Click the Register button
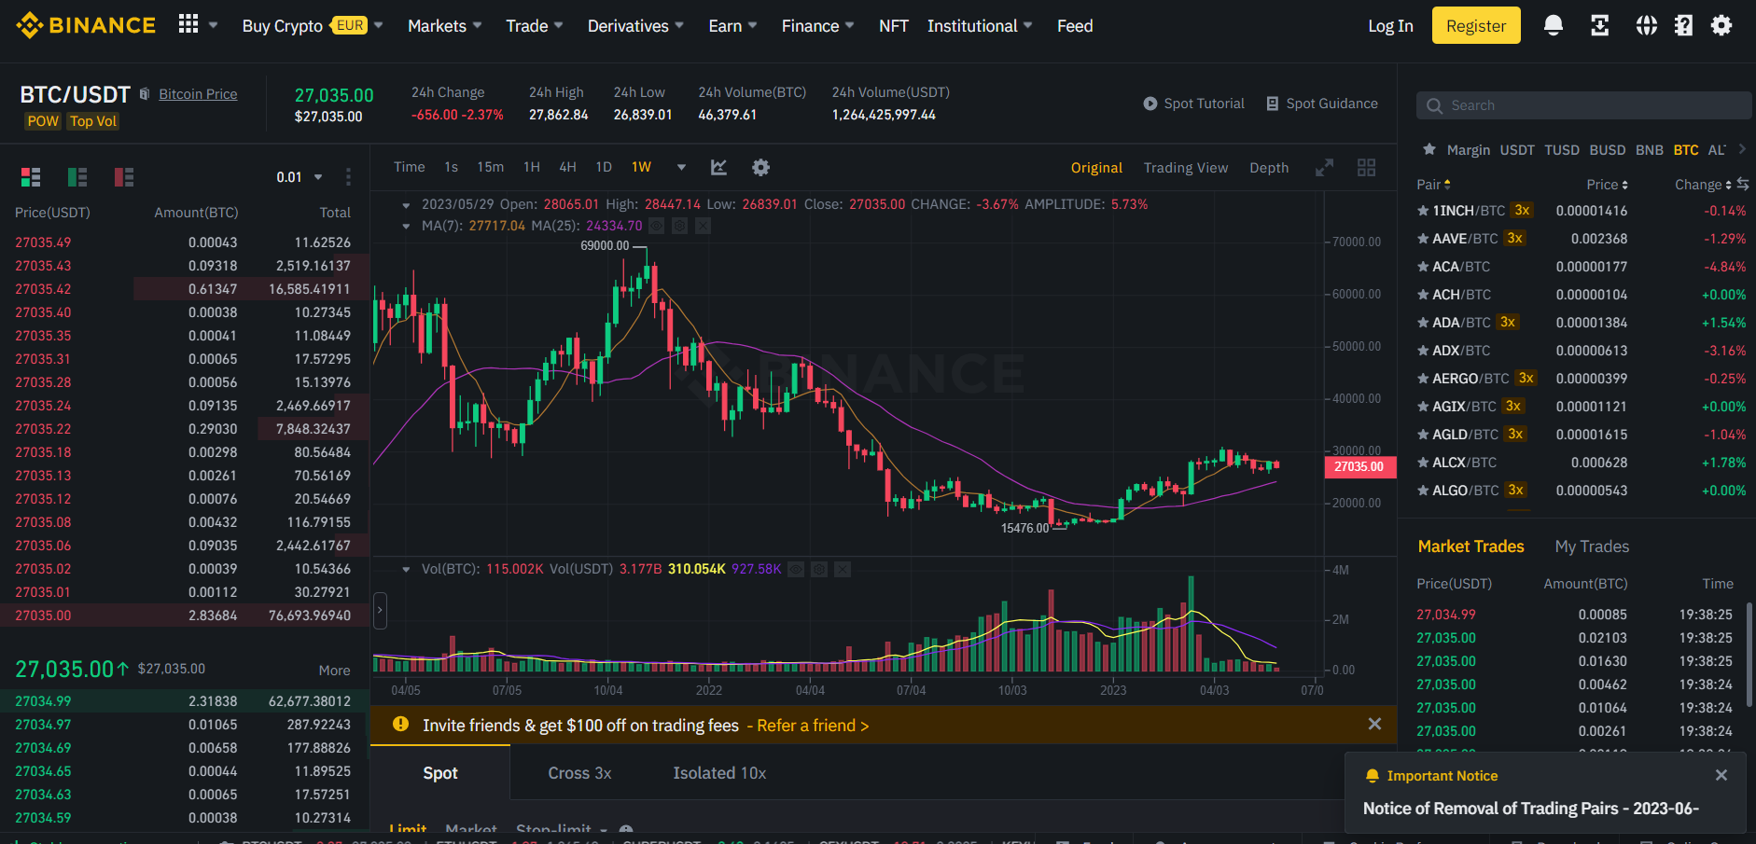This screenshot has width=1756, height=844. tap(1475, 25)
